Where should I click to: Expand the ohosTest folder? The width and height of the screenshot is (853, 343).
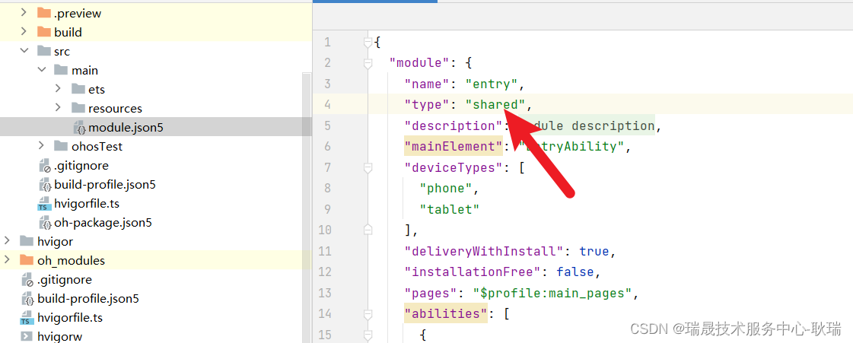[x=41, y=145]
